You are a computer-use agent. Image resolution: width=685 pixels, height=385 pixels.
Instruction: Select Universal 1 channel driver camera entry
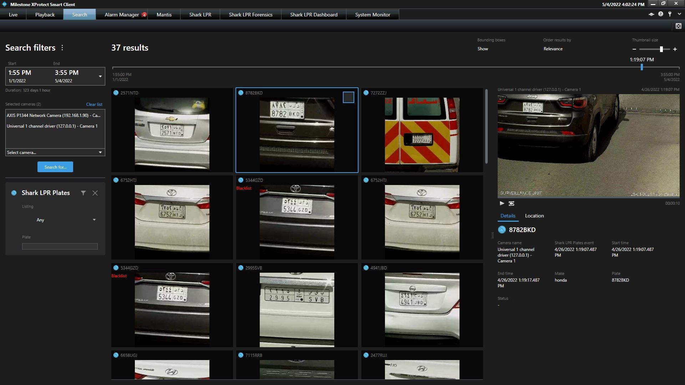52,126
